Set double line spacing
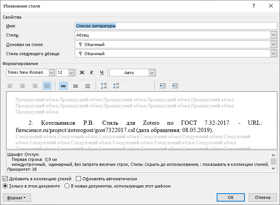Viewport: 280px width, 205px height. click(88, 86)
